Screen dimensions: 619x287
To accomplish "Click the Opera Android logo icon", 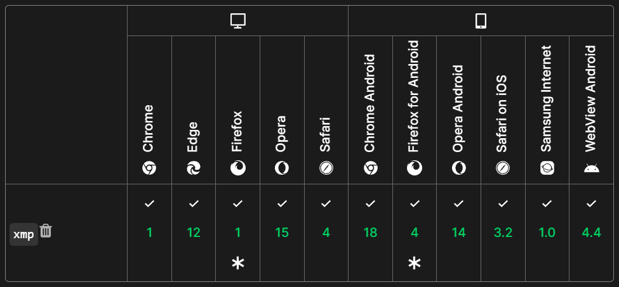I will point(458,169).
